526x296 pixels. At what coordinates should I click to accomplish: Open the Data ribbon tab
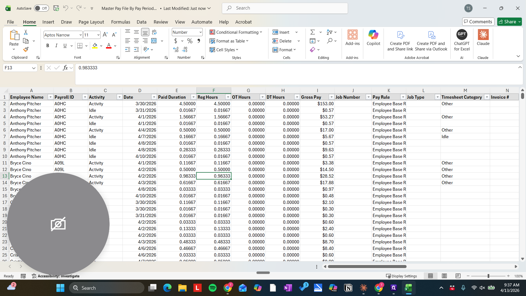click(x=141, y=22)
